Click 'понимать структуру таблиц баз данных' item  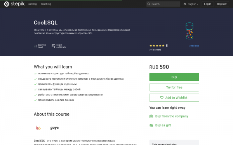[x=63, y=73]
